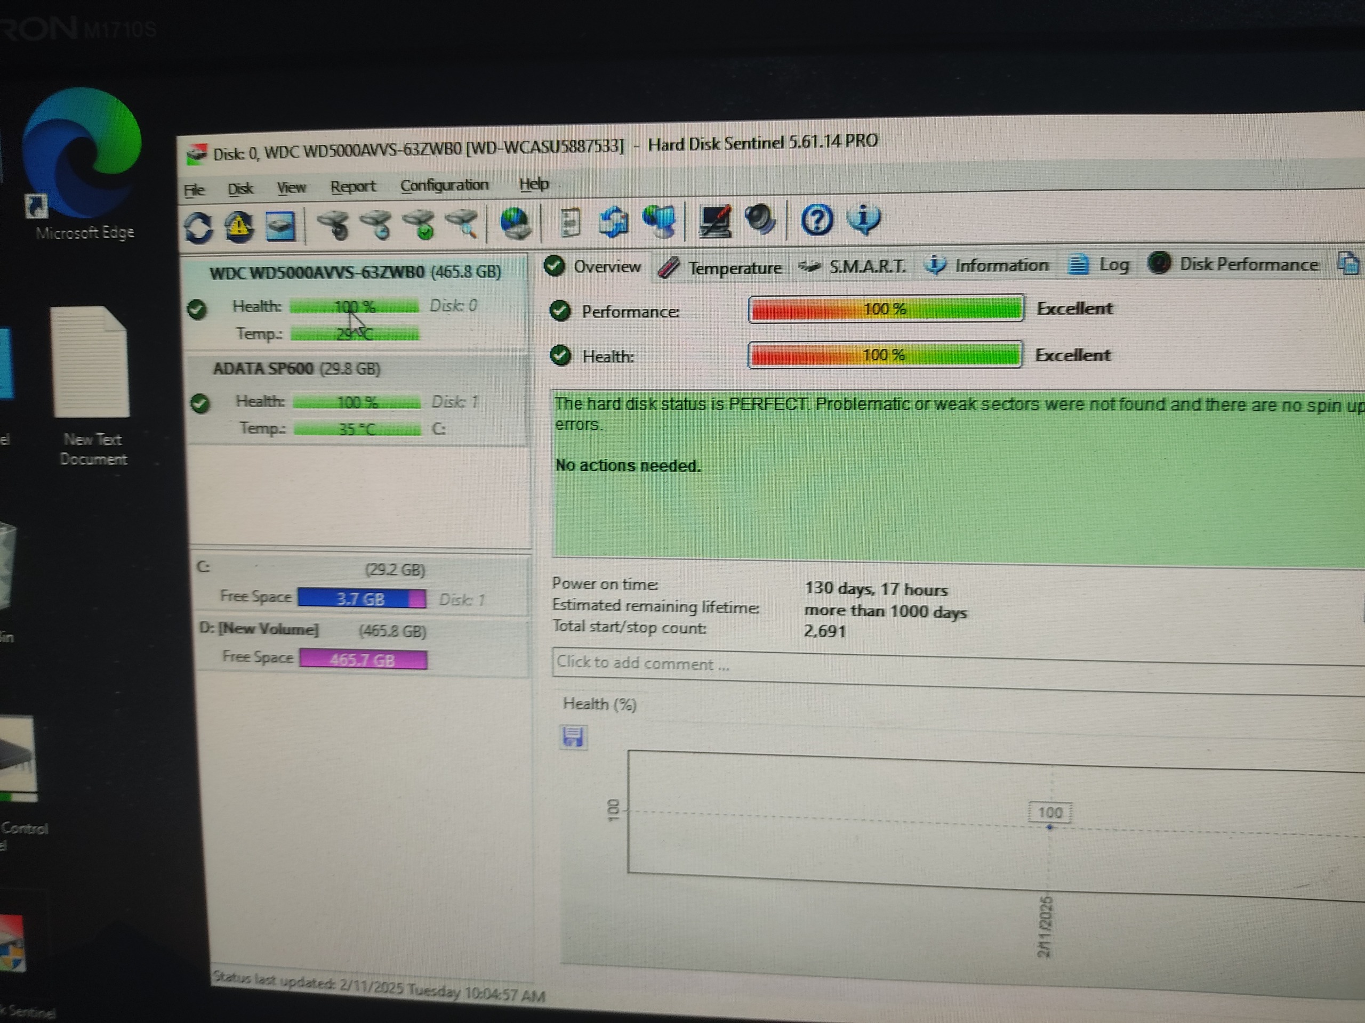Click WDC disk temperature bar 29 °C
The width and height of the screenshot is (1365, 1023).
[355, 334]
